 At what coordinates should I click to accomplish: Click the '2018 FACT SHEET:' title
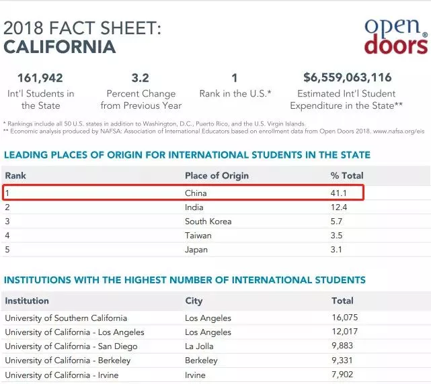pyautogui.click(x=82, y=28)
